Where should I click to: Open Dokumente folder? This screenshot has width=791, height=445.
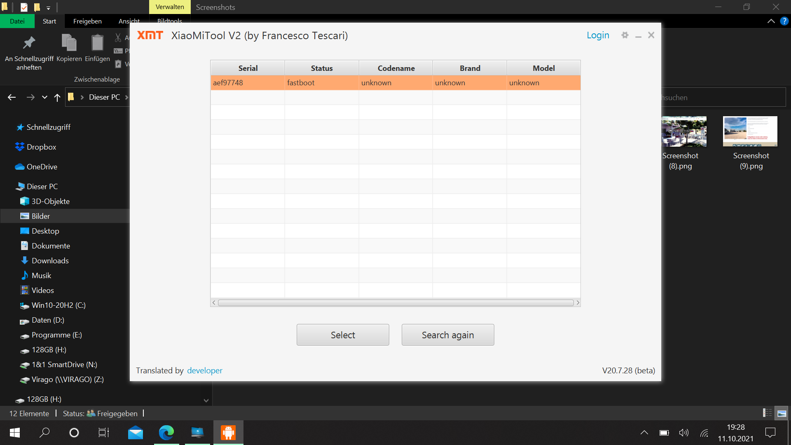tap(51, 246)
